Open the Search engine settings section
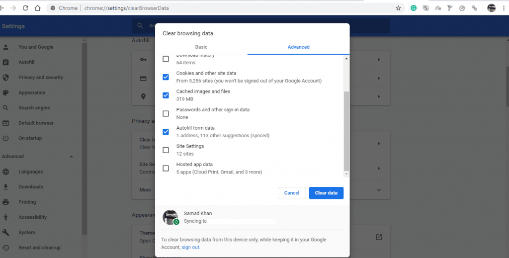509x258 pixels. [x=34, y=108]
